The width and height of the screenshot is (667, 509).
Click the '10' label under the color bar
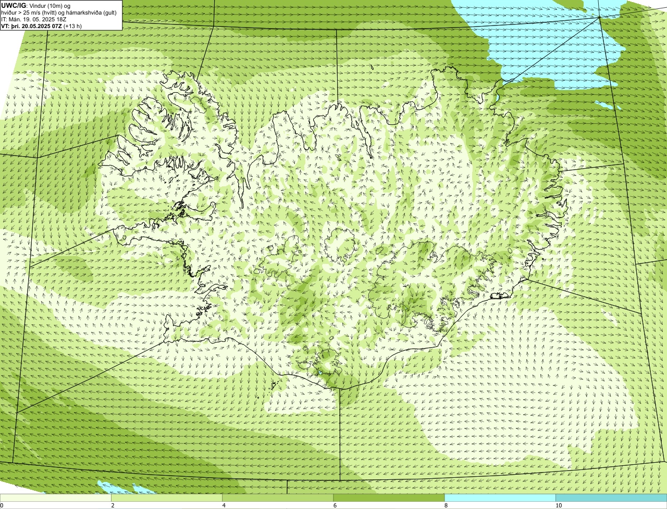558,505
